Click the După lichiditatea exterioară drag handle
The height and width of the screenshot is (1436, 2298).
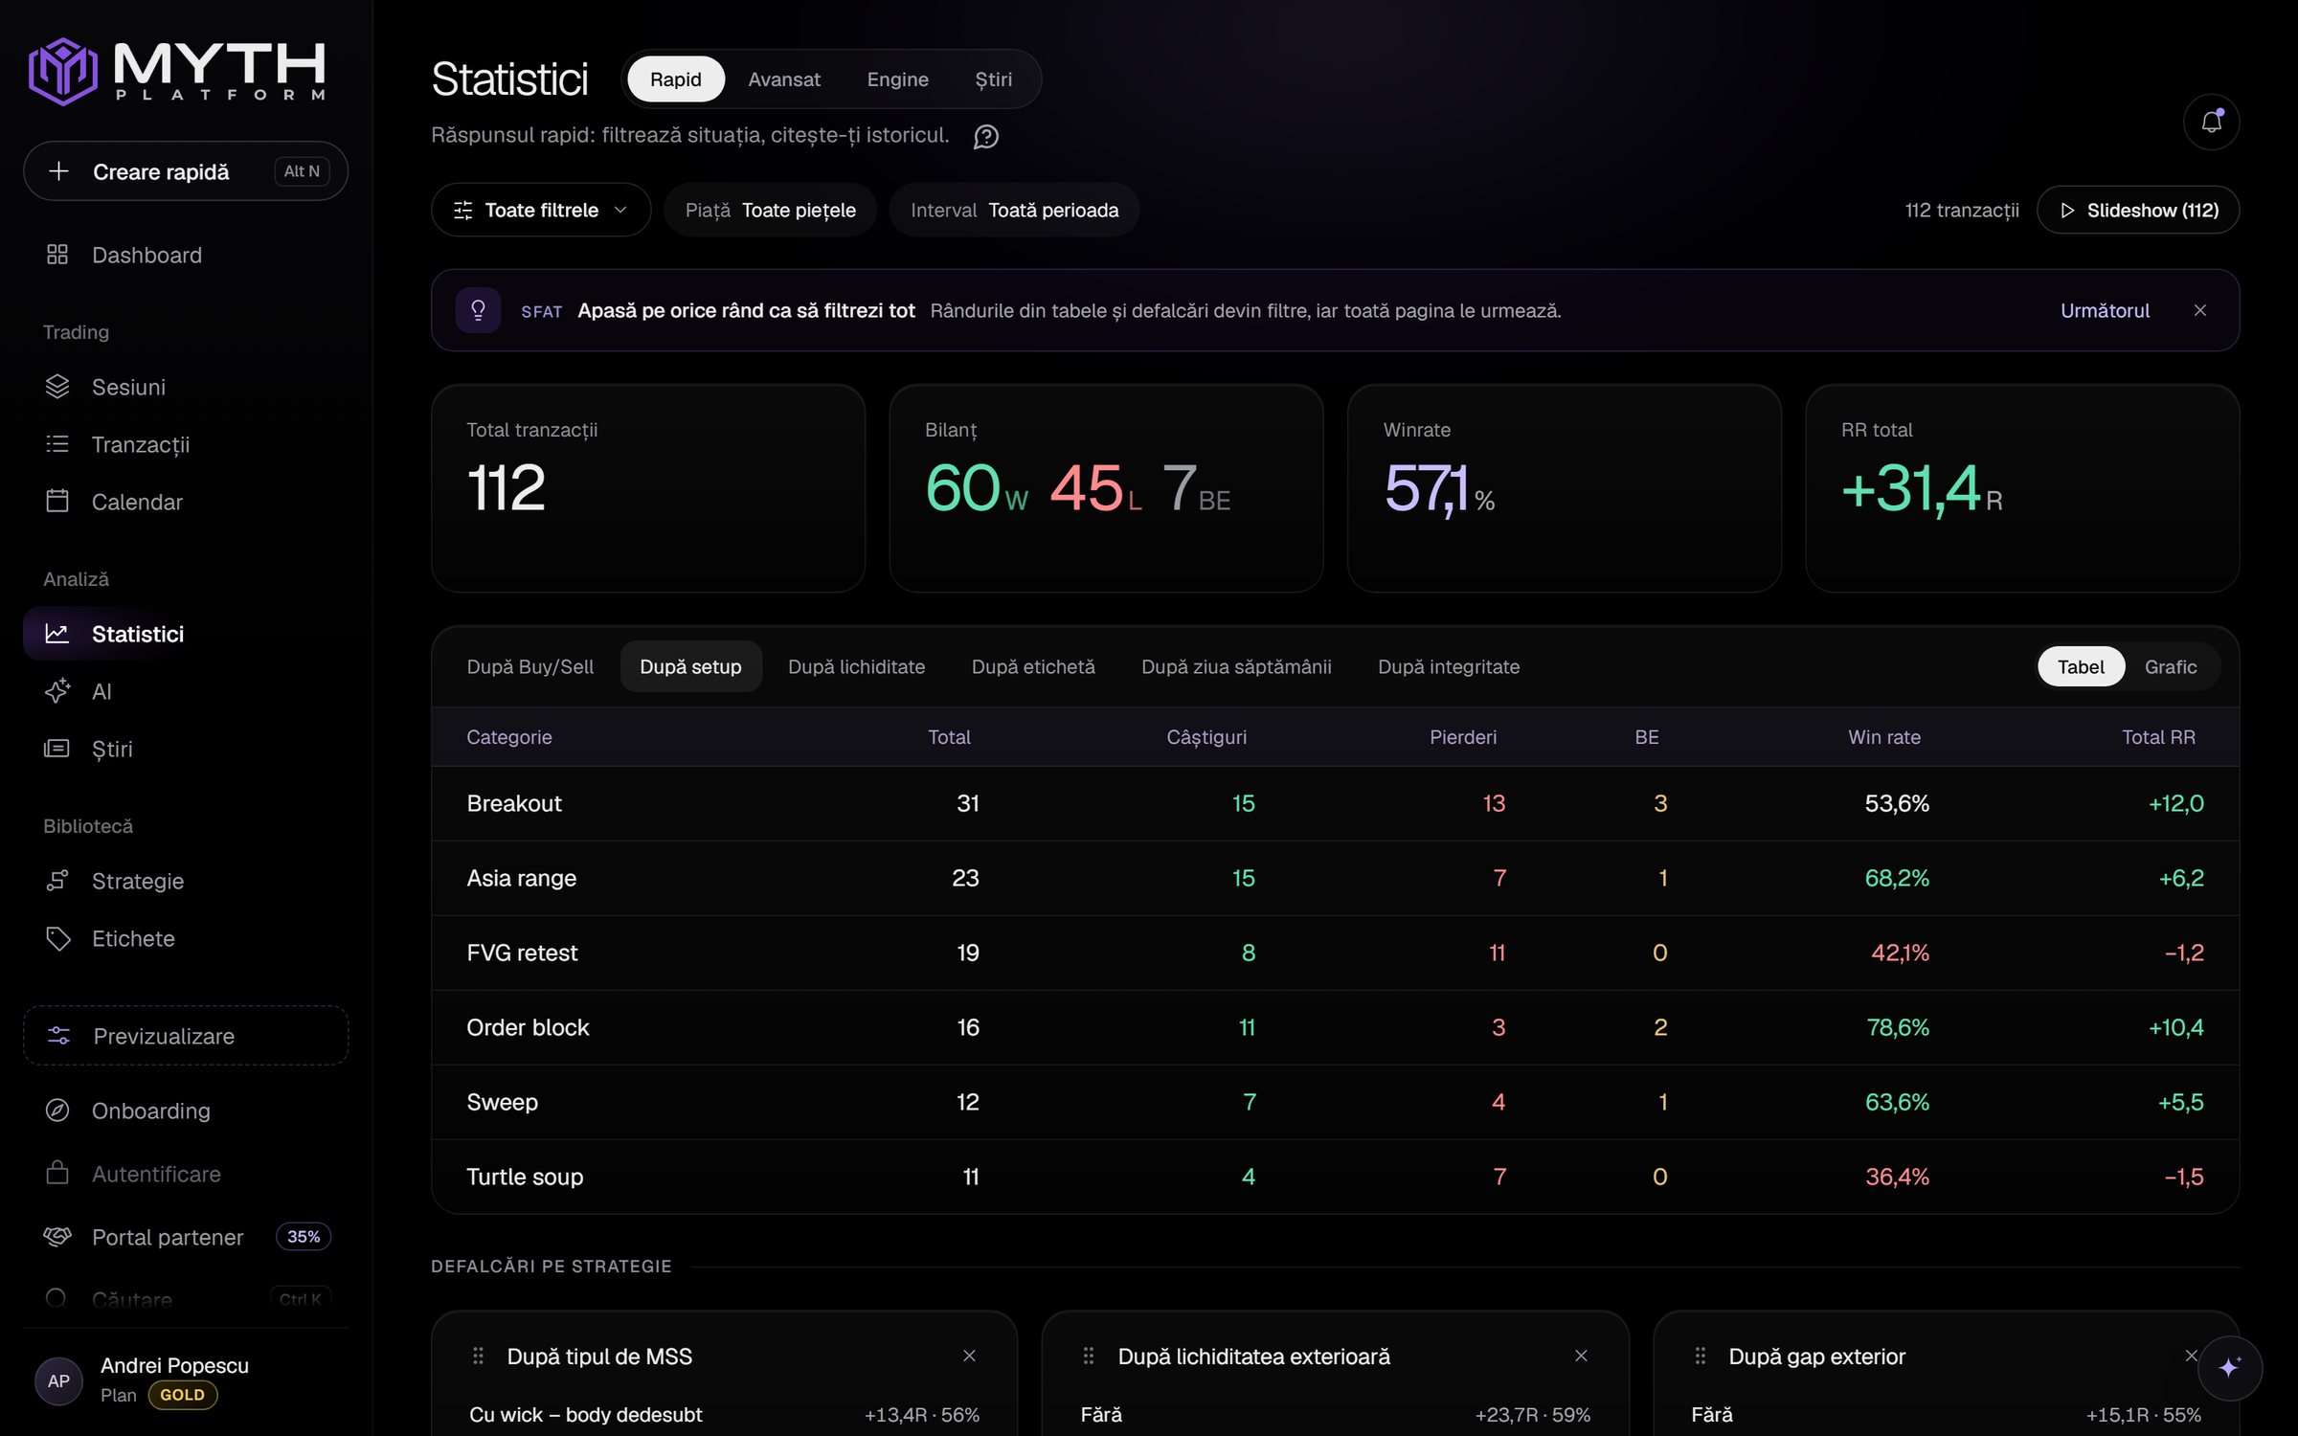[1089, 1356]
